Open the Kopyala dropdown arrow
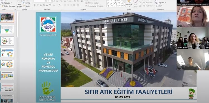Image resolution: width=209 pixels, height=103 pixels. (x=12, y=3)
